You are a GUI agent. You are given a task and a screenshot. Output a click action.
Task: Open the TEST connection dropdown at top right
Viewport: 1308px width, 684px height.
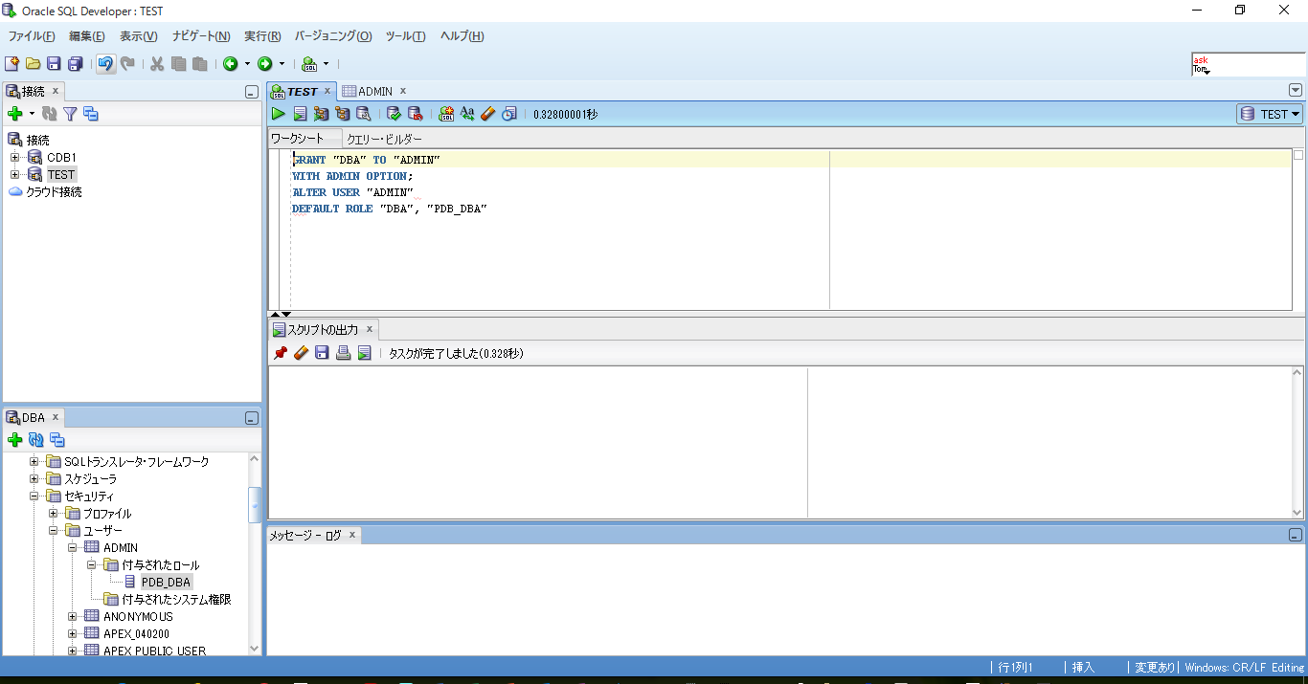coord(1270,114)
